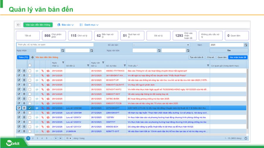The image size is (264, 148).
Task: Delete the row 466/BC-TTYTKVCC with trash icon
Action: click(x=24, y=71)
